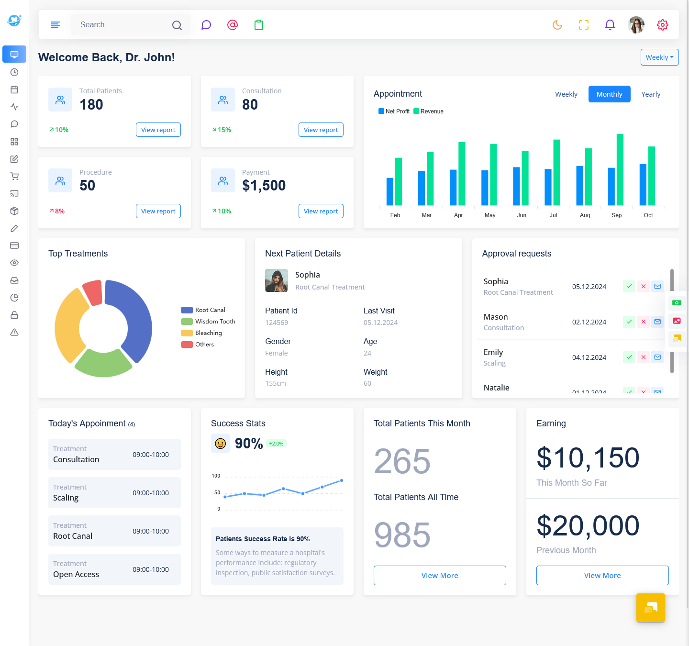Open the floating yellow chat widget
Screen dimensions: 689x646
[650, 608]
